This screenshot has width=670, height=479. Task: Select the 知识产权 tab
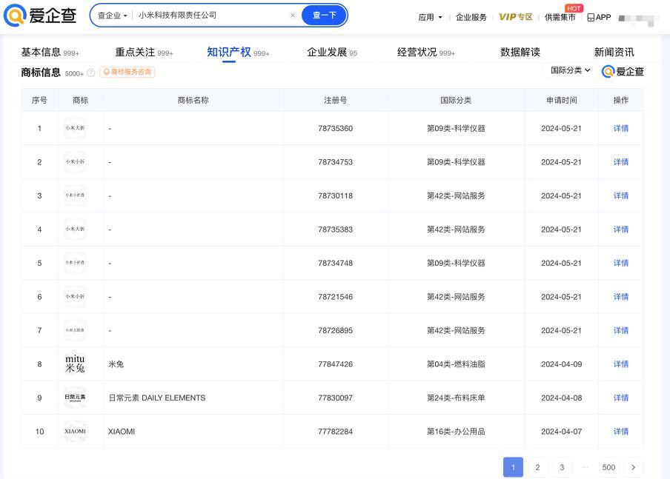coord(238,52)
